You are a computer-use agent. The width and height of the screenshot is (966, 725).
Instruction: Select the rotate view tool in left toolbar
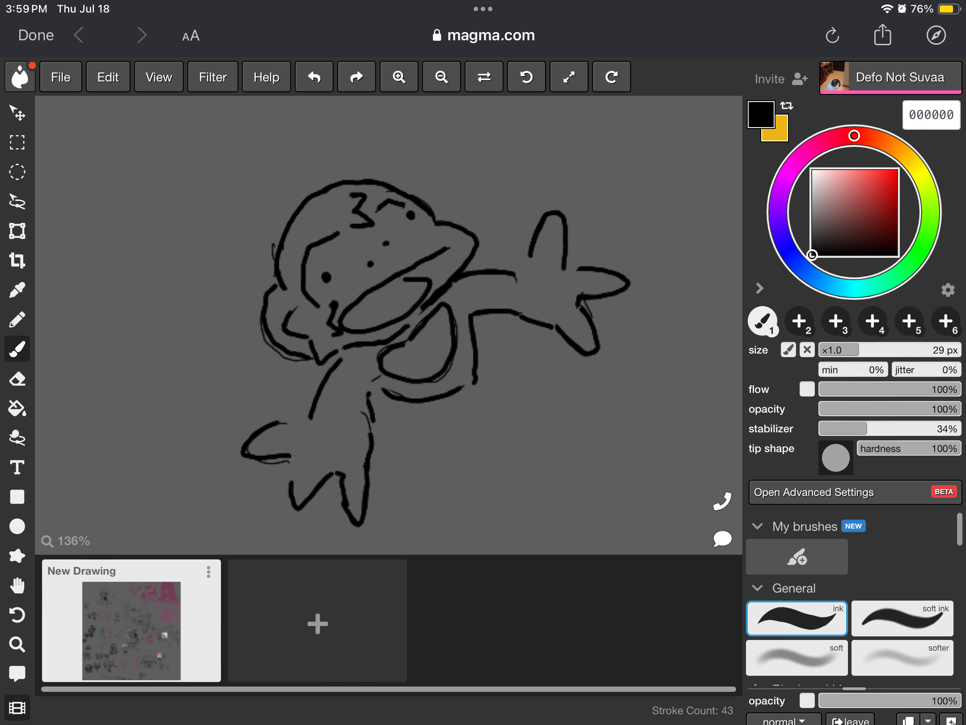[x=17, y=615]
